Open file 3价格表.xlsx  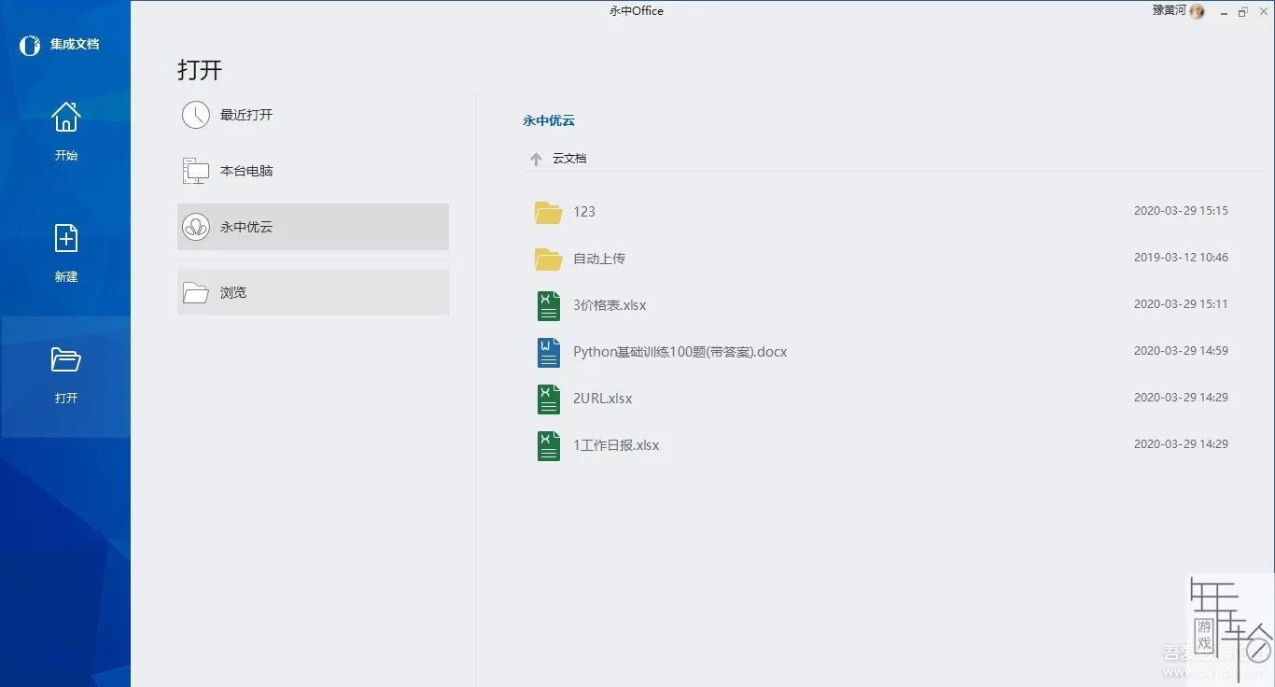click(x=609, y=305)
